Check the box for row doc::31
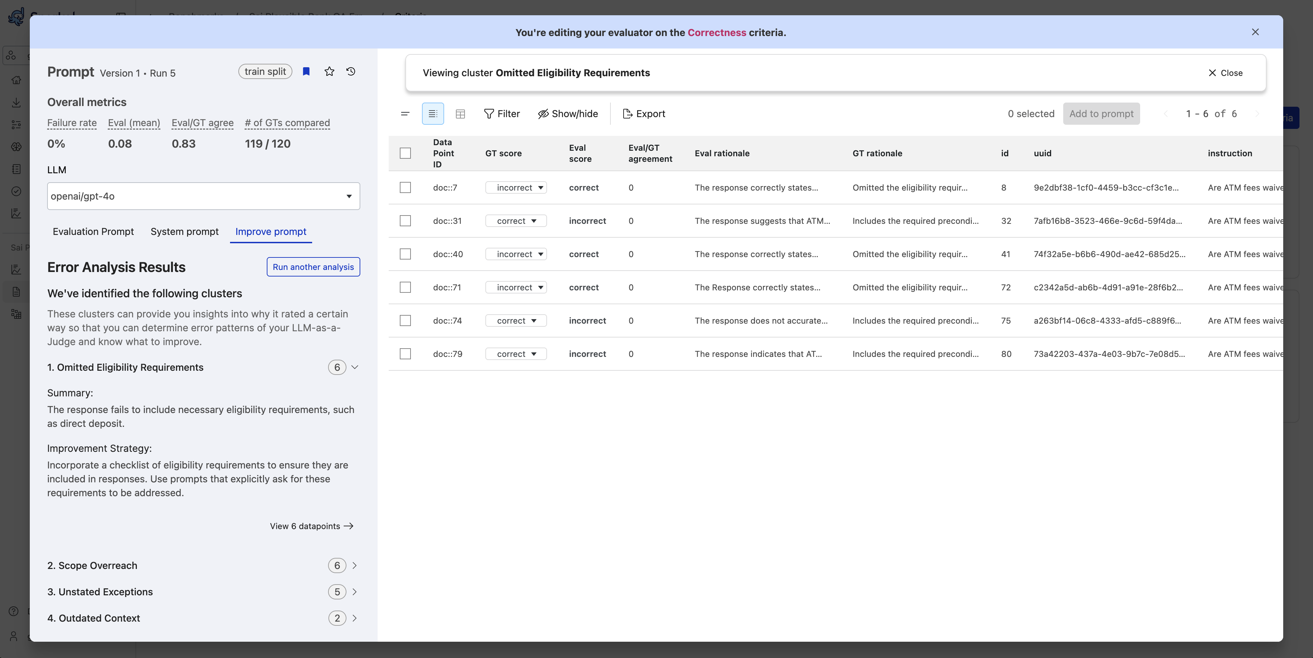This screenshot has width=1313, height=658. (405, 221)
